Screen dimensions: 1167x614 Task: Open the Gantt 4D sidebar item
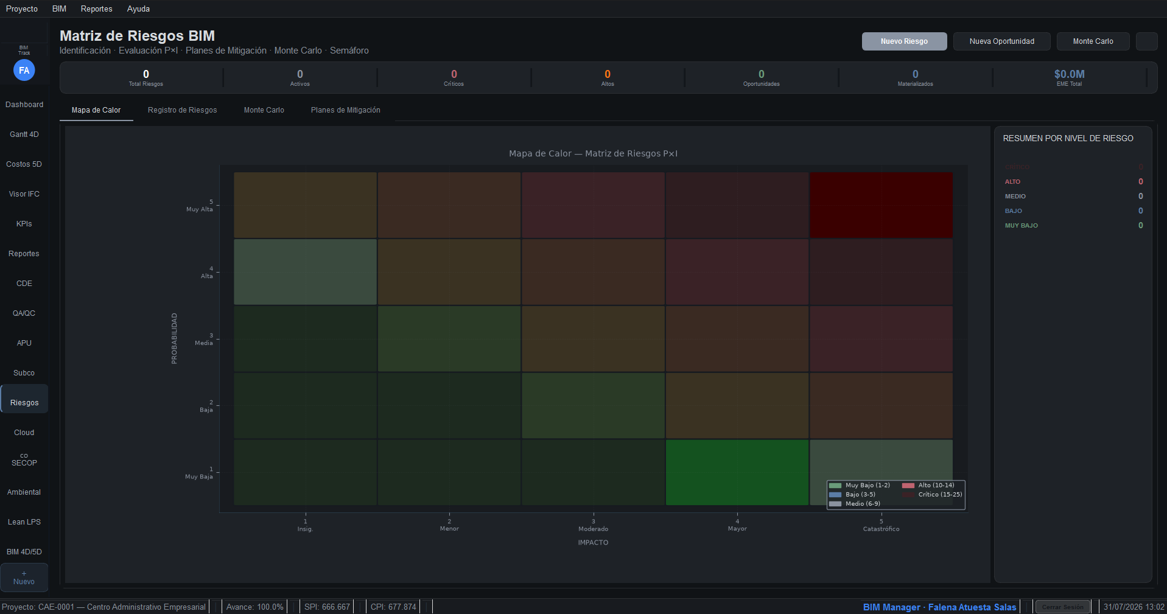coord(24,134)
